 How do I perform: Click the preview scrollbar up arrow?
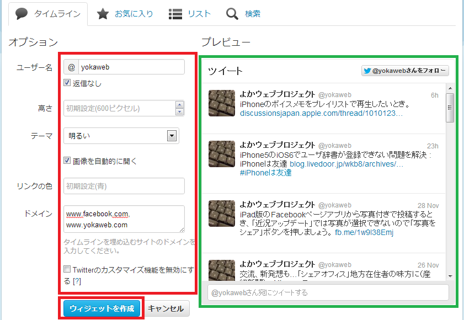450,88
